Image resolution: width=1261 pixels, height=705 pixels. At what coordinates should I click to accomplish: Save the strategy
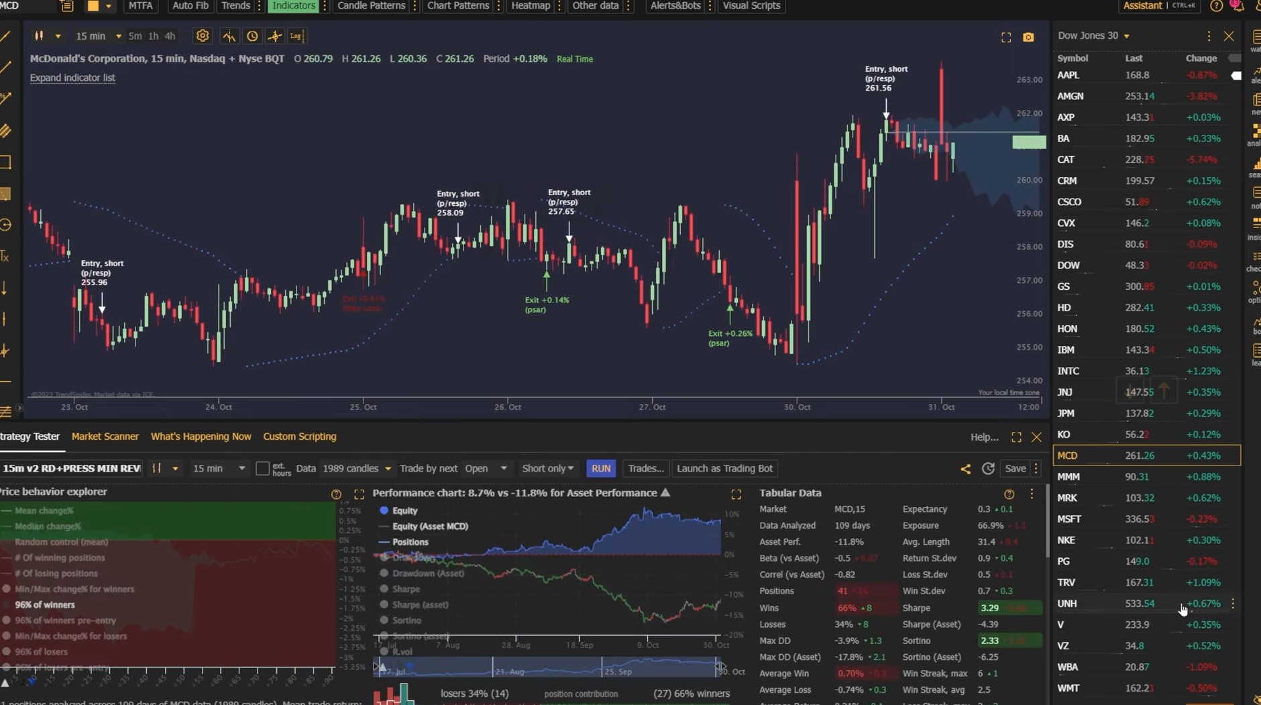coord(1015,468)
